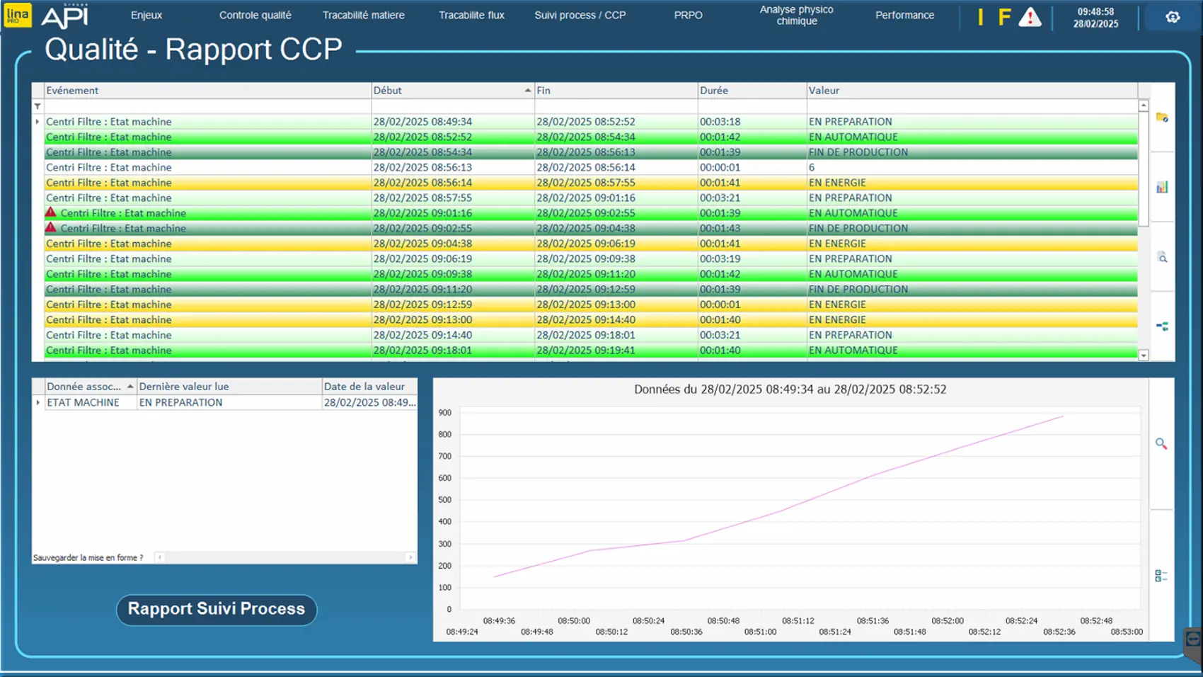Image resolution: width=1203 pixels, height=677 pixels.
Task: Sort the table by the Début column
Action: (x=451, y=91)
